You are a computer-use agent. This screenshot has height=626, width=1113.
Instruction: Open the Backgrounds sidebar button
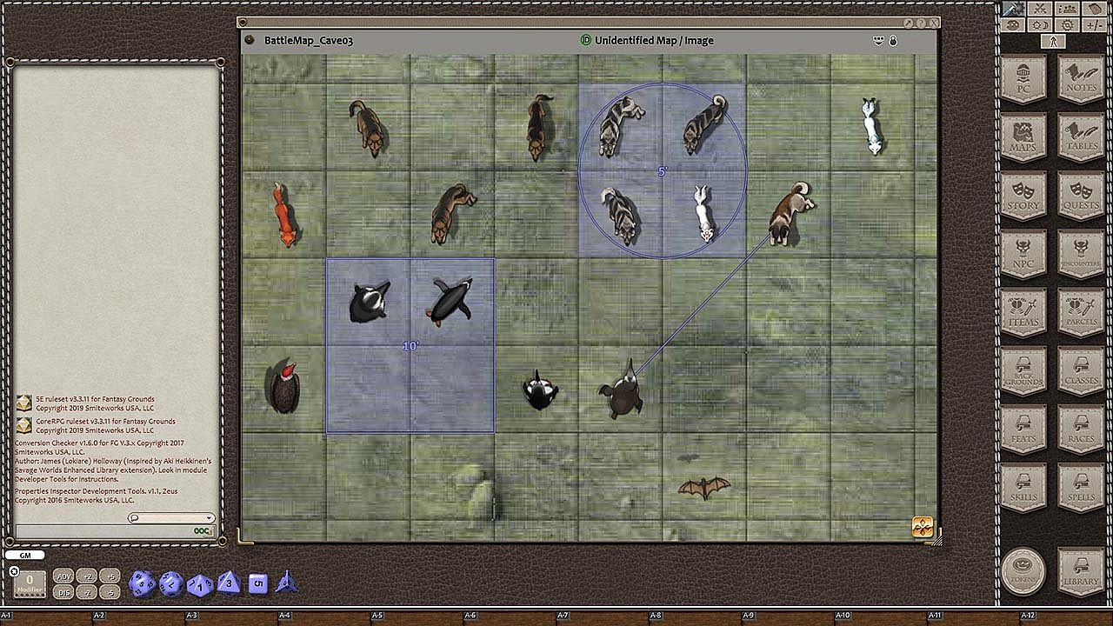1023,370
